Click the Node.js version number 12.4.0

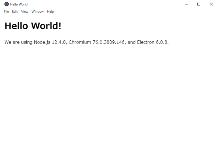point(59,42)
